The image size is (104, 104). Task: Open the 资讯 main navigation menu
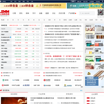[x=21, y=13]
